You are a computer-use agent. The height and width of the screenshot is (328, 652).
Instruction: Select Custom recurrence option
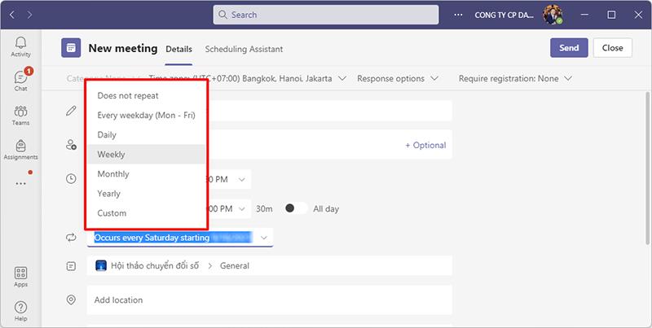coord(112,213)
